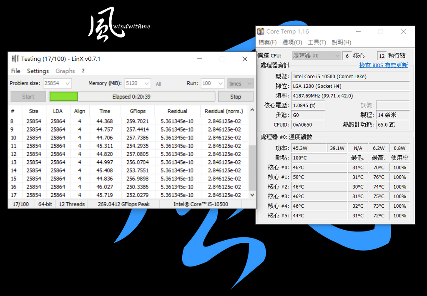Sort by the Size column header
This screenshot has width=427, height=296.
[34, 111]
